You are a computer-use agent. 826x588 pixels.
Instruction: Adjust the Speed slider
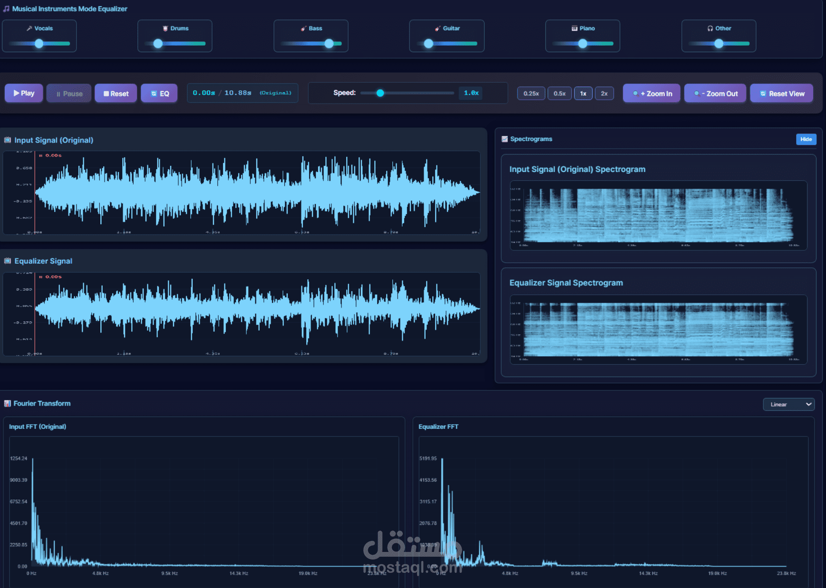[379, 93]
